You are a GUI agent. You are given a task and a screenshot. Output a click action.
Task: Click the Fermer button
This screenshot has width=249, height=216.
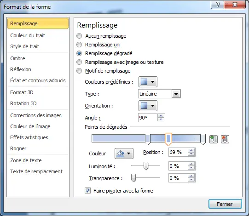click(x=225, y=204)
